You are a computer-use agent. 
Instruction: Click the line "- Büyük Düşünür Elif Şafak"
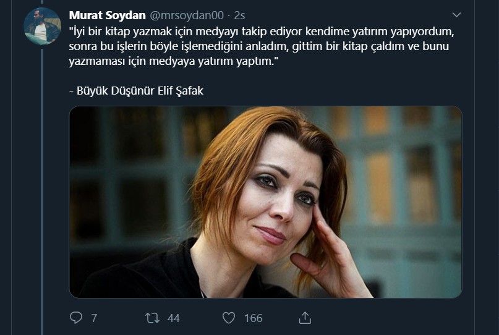(x=136, y=91)
